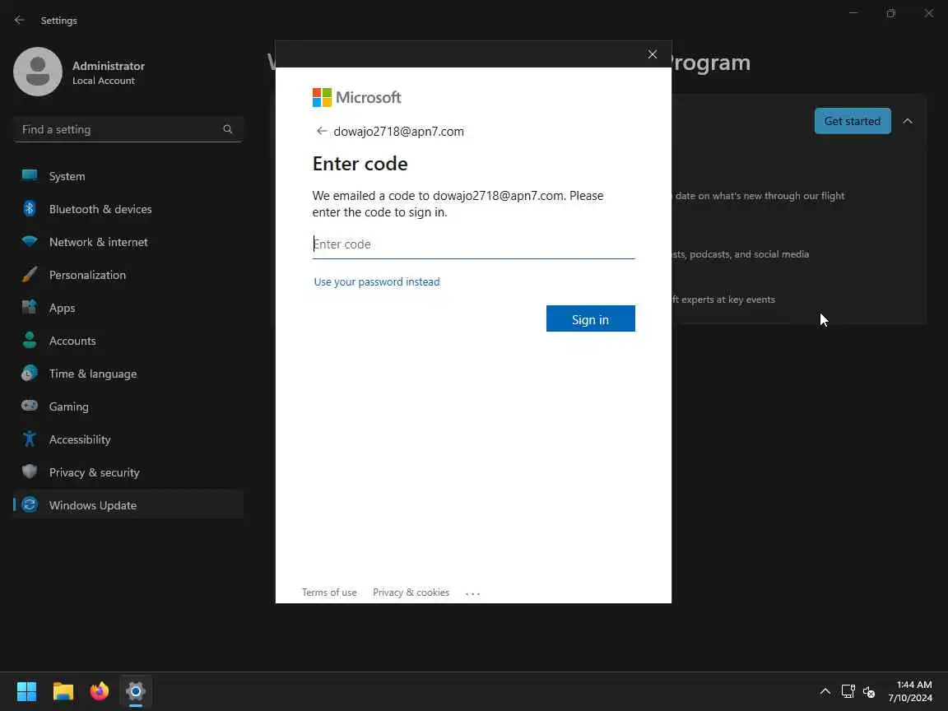
Task: Click the search magnifier in Find a setting
Action: pyautogui.click(x=227, y=128)
